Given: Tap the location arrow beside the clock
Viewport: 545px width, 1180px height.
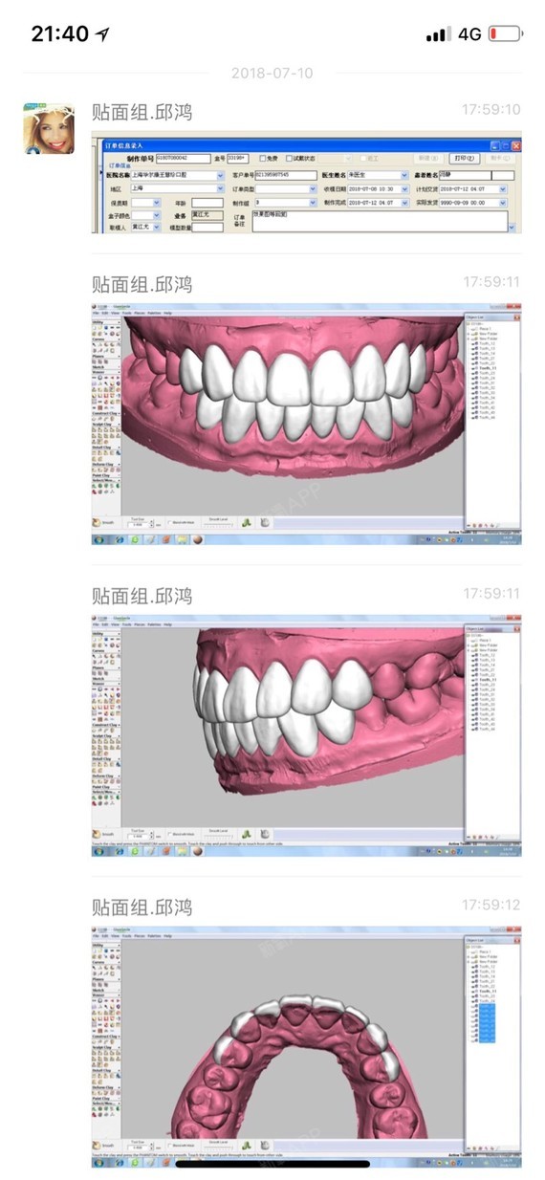Looking at the screenshot, I should 103,33.
